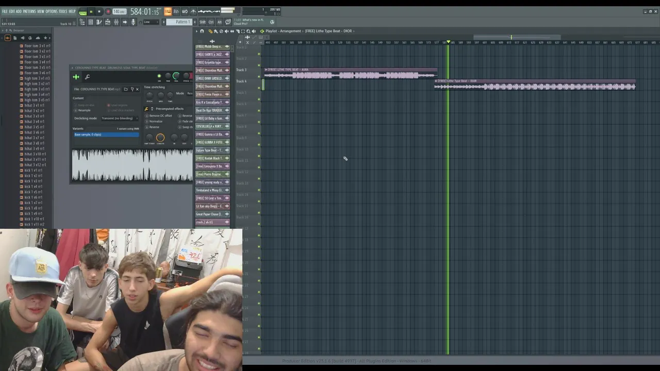Open the ADD menu
This screenshot has width=660, height=371.
[19, 11]
